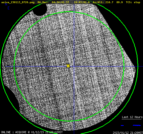This screenshot has width=143, height=134.
Task: Click the short blue dash under Last 12 Hours
Action: [x=122, y=125]
